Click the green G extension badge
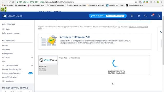The width and height of the screenshot is (164, 92). (x=2, y=9)
